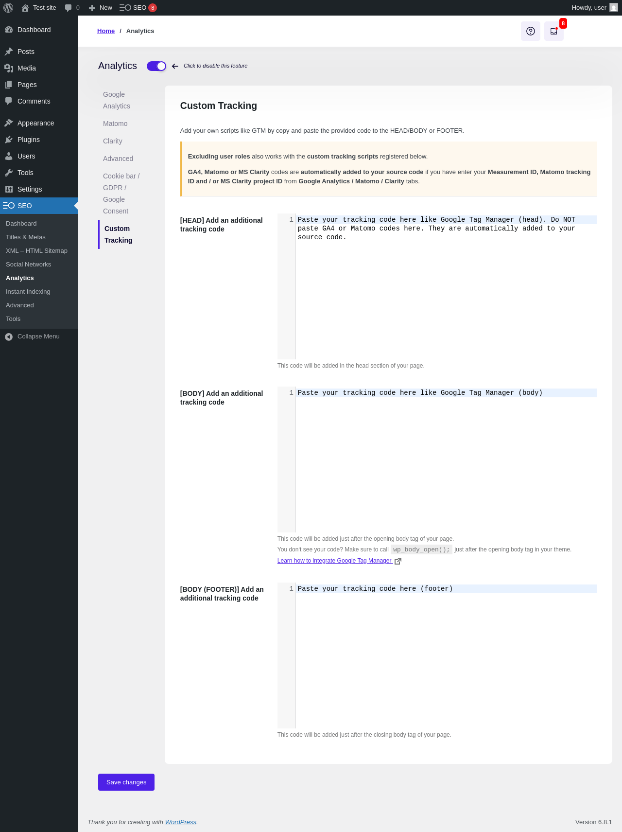
Task: Click the Media icon in sidebar
Action: [x=9, y=68]
